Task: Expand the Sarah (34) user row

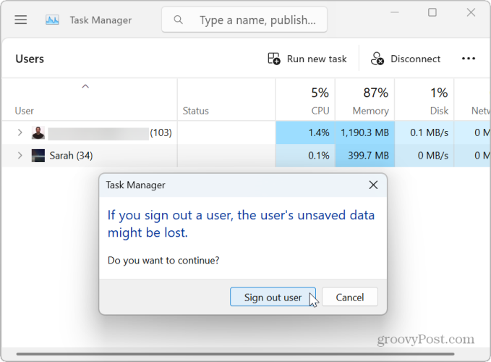Action: coord(20,156)
